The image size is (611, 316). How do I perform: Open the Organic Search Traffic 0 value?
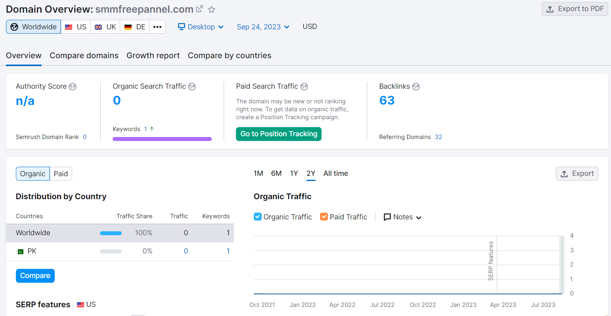[117, 101]
